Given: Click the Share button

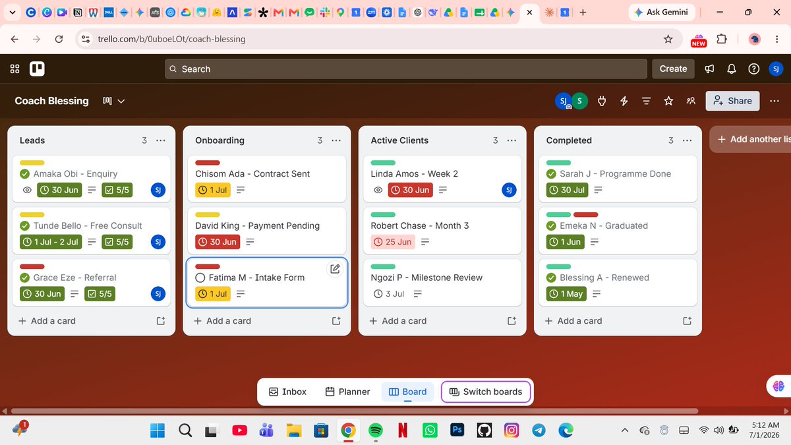Looking at the screenshot, I should click(732, 101).
